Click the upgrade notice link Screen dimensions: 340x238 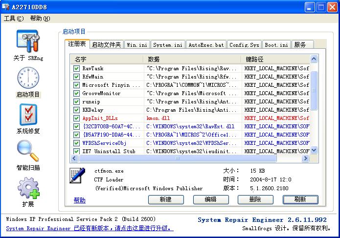90,228
